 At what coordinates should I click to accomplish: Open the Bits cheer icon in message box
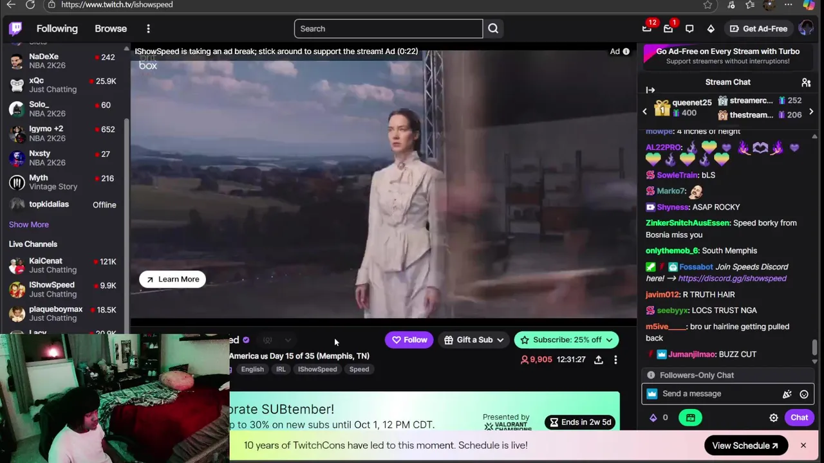[x=787, y=394]
